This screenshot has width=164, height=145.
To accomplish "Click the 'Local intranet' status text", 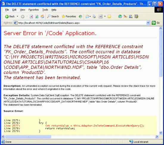I will coord(141,142).
